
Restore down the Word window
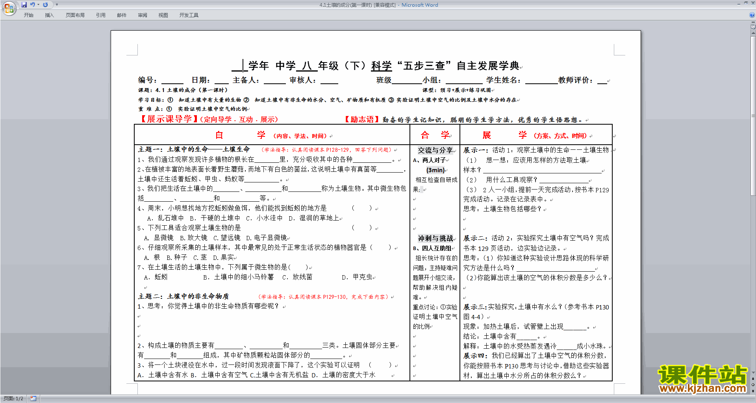[746, 3]
